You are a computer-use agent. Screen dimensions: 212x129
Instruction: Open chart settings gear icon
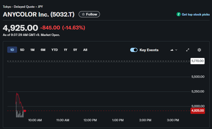click(199, 50)
